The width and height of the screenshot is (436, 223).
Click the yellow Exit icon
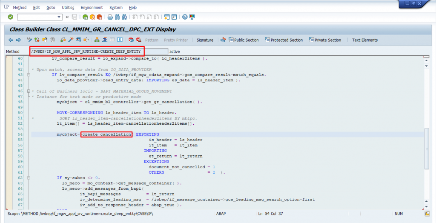[x=92, y=17]
